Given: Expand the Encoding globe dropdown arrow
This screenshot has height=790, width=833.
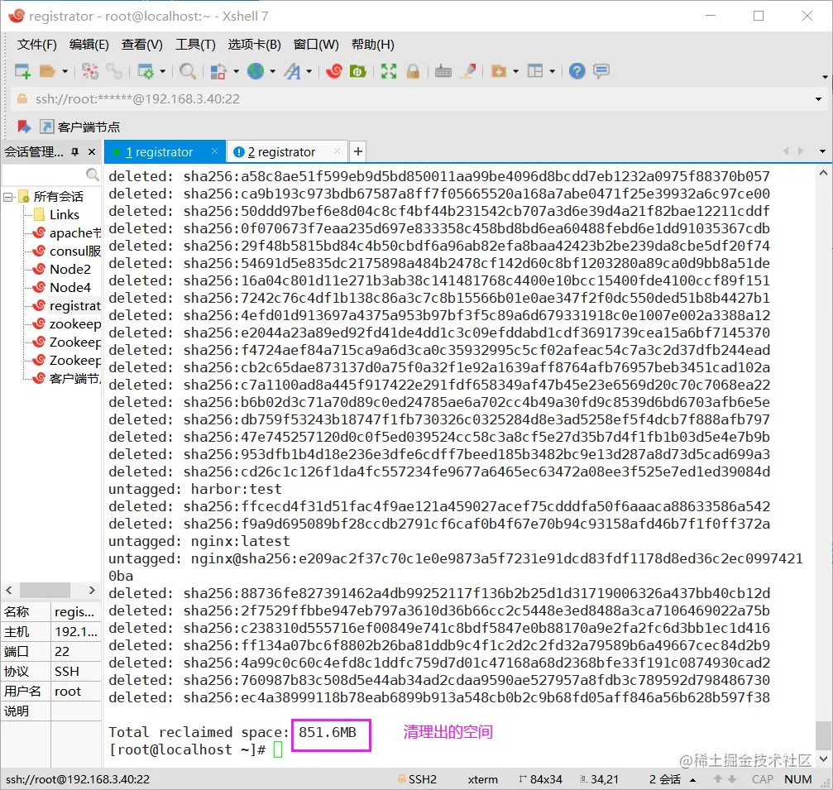Looking at the screenshot, I should click(272, 71).
